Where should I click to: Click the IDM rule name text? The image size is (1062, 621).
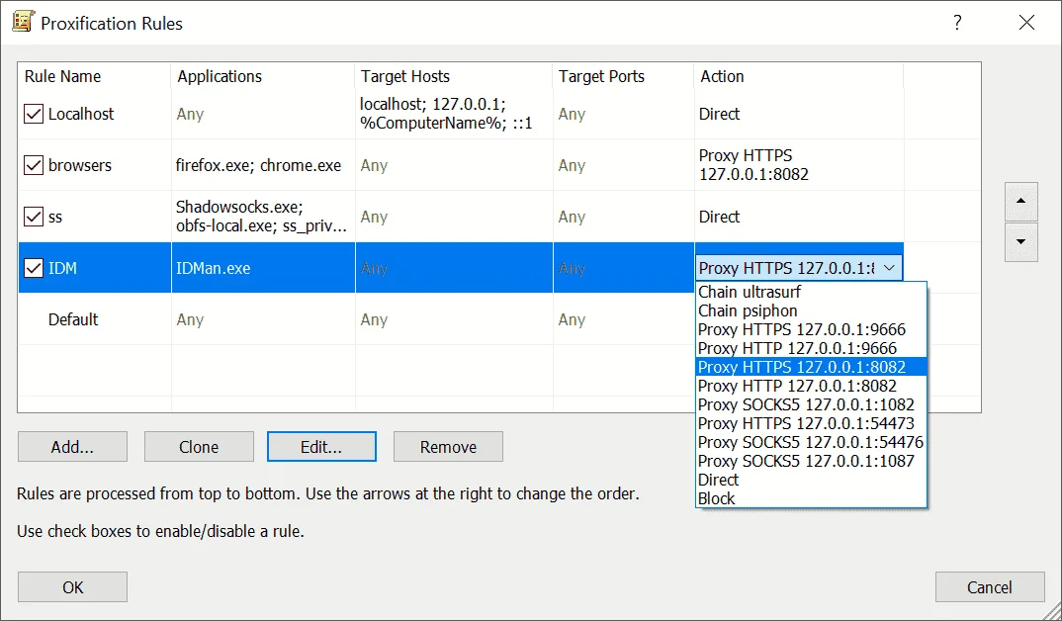pyautogui.click(x=62, y=268)
